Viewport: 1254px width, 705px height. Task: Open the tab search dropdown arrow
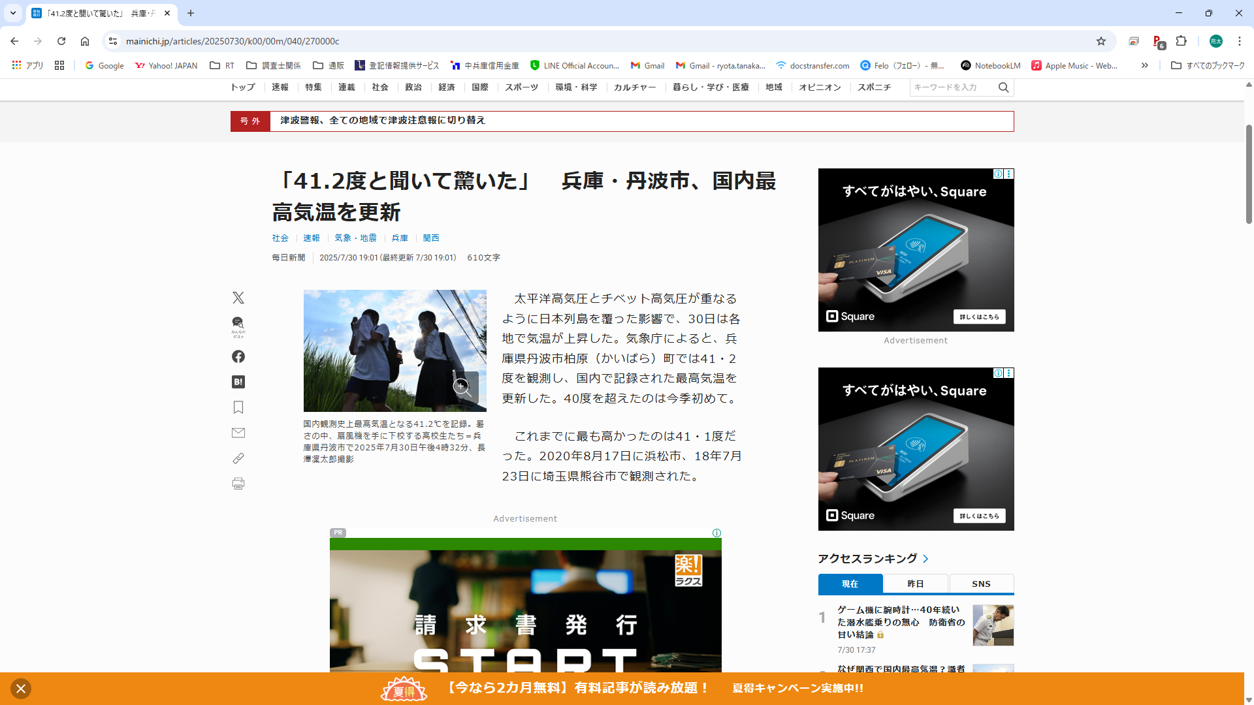pyautogui.click(x=13, y=13)
